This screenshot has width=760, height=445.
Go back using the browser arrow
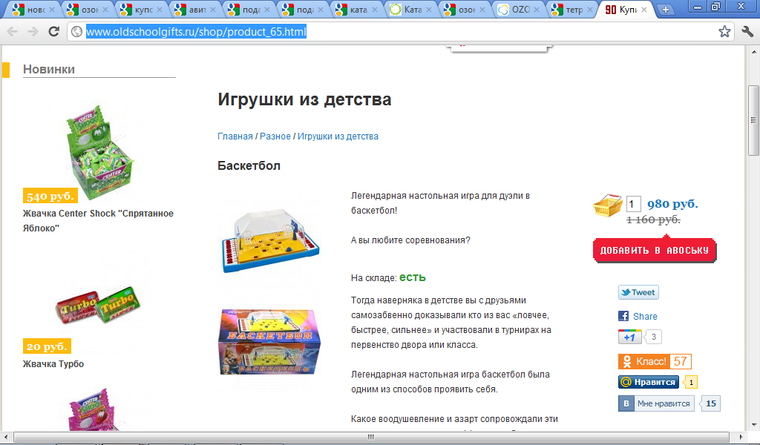coord(13,32)
